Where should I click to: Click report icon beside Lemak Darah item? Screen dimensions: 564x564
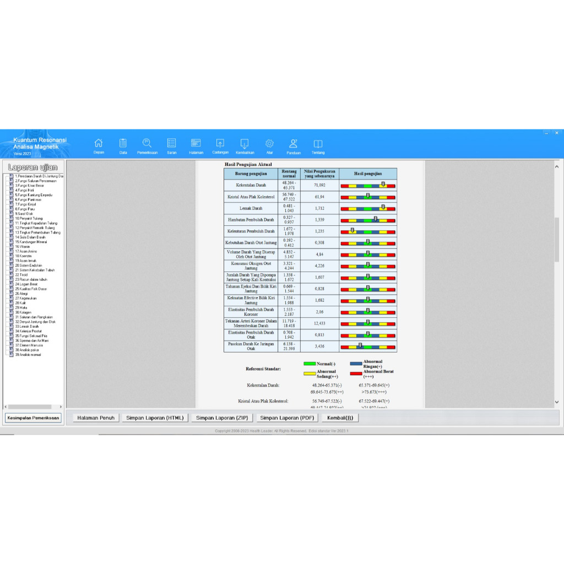point(12,327)
